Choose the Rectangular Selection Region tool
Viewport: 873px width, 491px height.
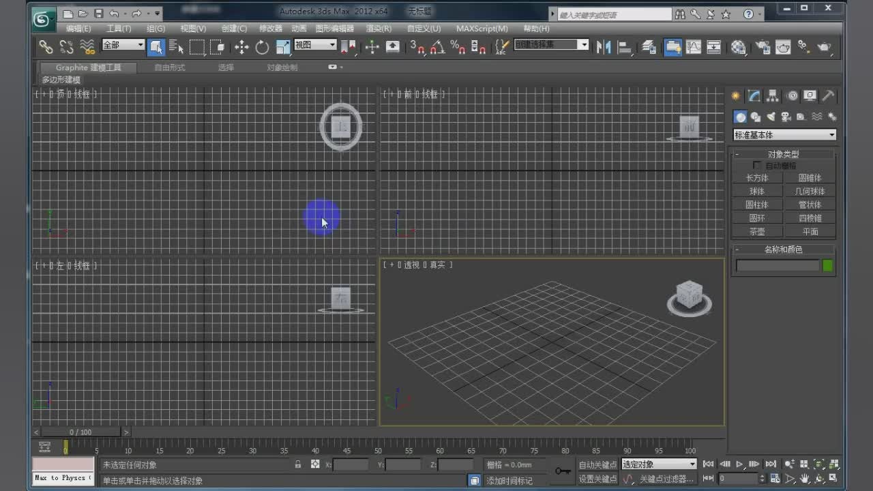[x=197, y=46]
